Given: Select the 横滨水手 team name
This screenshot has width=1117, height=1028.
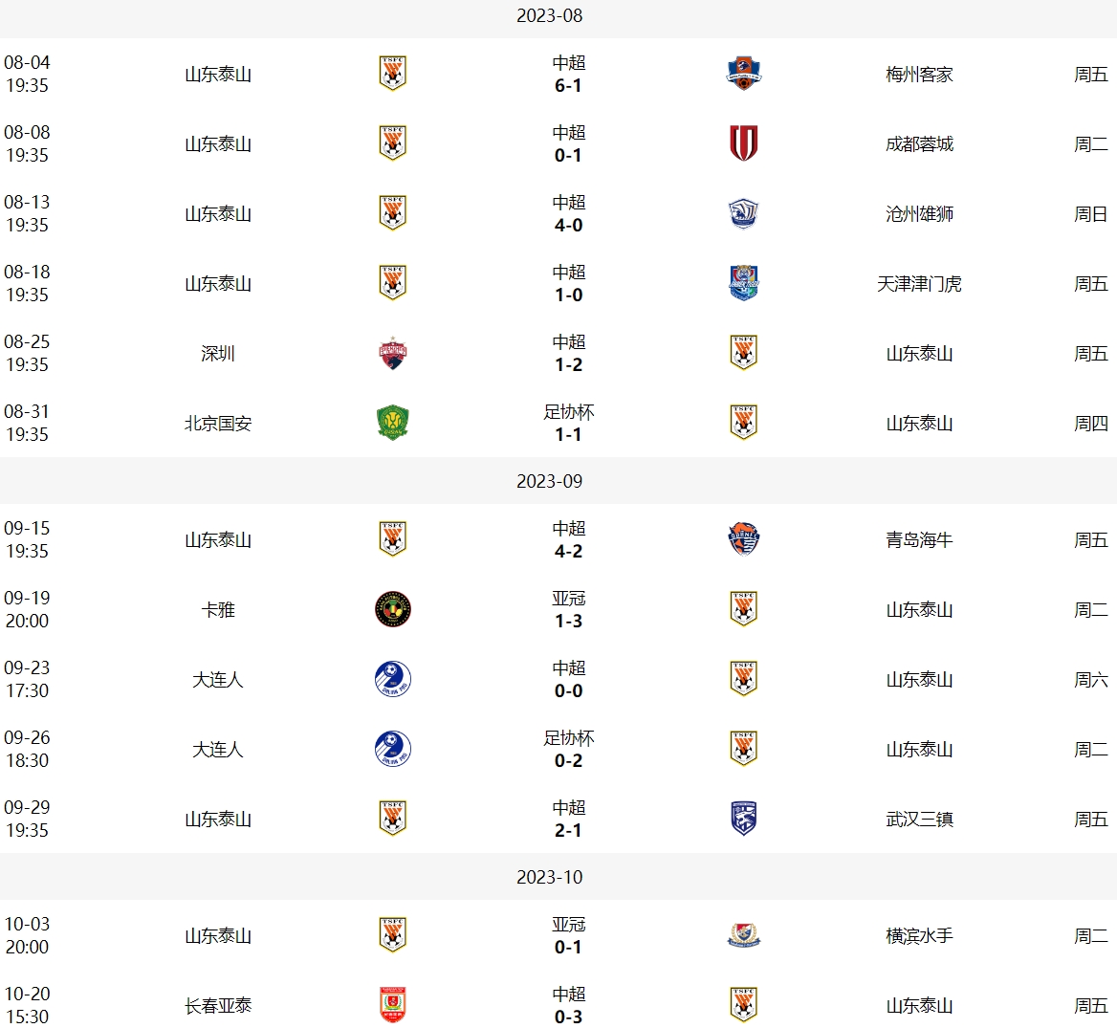Looking at the screenshot, I should pyautogui.click(x=919, y=935).
